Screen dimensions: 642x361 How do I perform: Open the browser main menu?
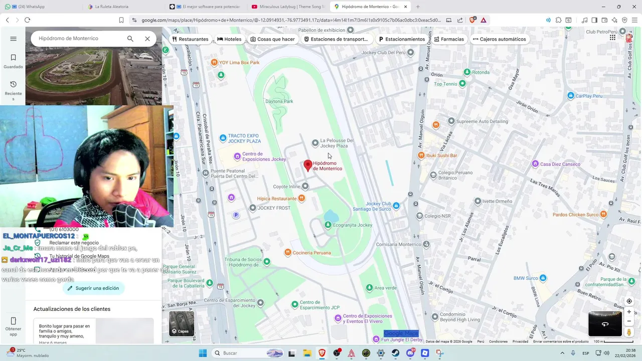635,20
